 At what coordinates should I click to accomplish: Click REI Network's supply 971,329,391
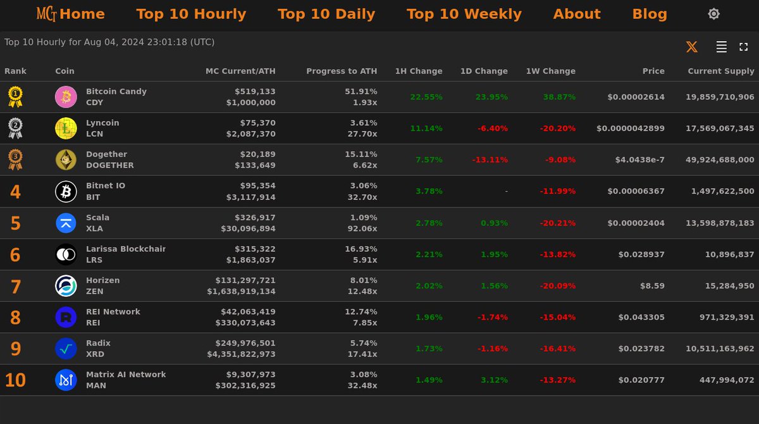tap(727, 317)
